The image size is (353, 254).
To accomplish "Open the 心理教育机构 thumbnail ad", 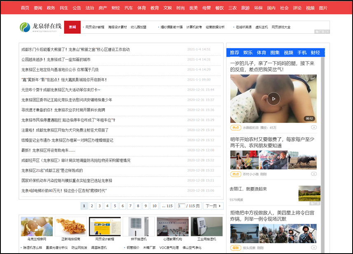I will [173, 229].
